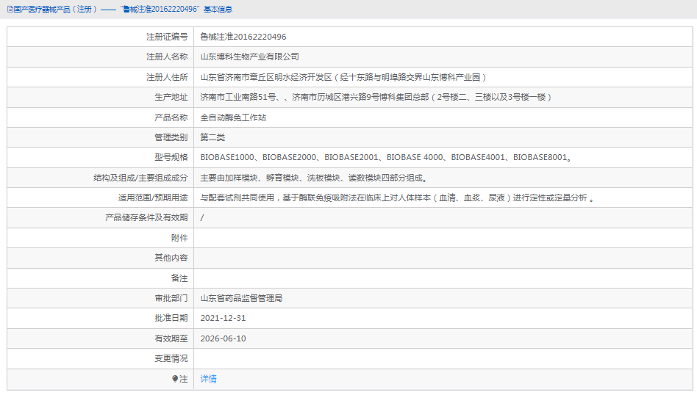
Task: Click the 适用范围/预期用途 label
Action: pos(153,198)
